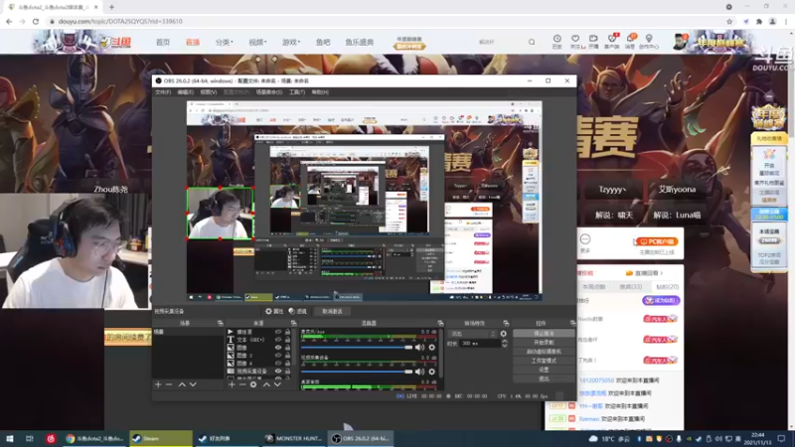Move scene up with arrow icon

point(182,384)
